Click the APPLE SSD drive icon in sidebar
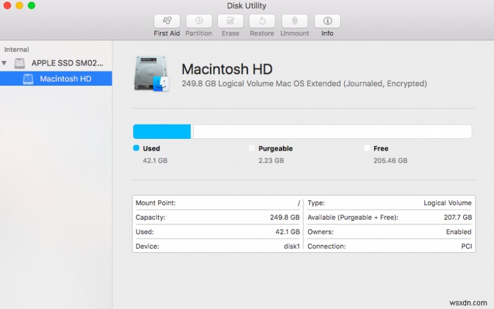The width and height of the screenshot is (494, 309). click(20, 64)
